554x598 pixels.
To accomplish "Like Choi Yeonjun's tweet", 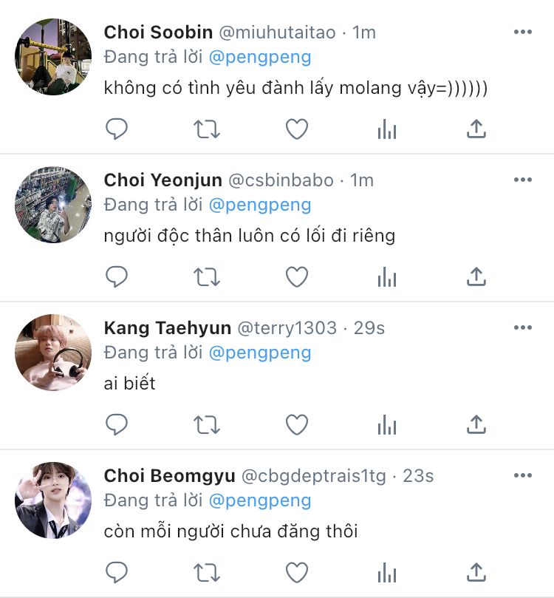I will (x=297, y=277).
